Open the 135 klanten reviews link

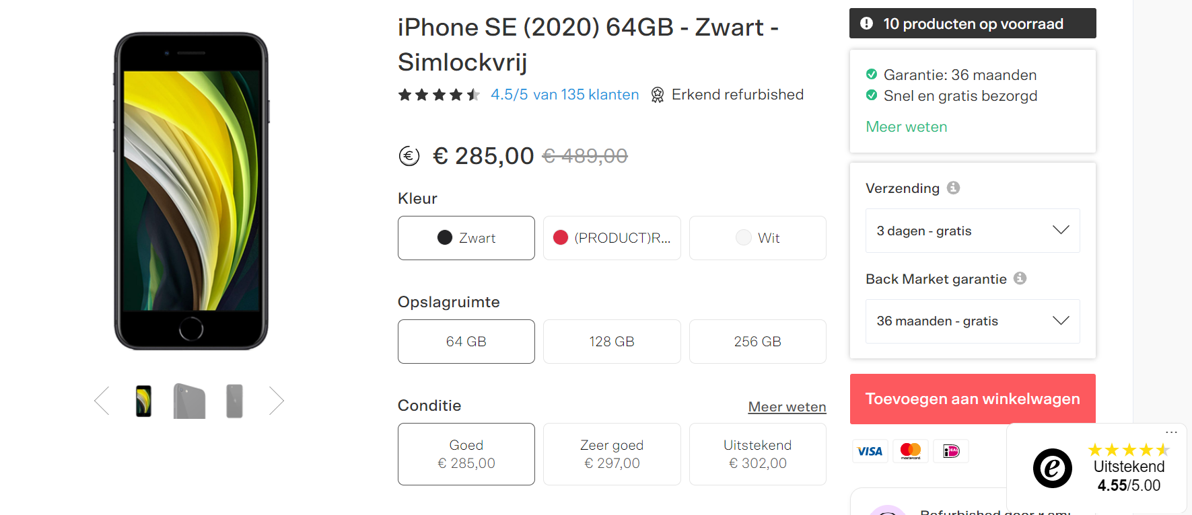pyautogui.click(x=565, y=95)
